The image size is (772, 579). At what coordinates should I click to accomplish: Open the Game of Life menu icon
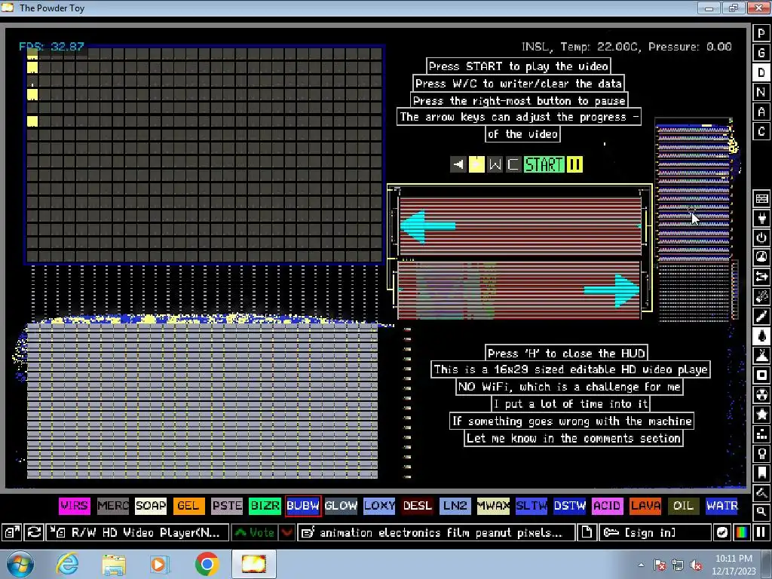click(761, 435)
